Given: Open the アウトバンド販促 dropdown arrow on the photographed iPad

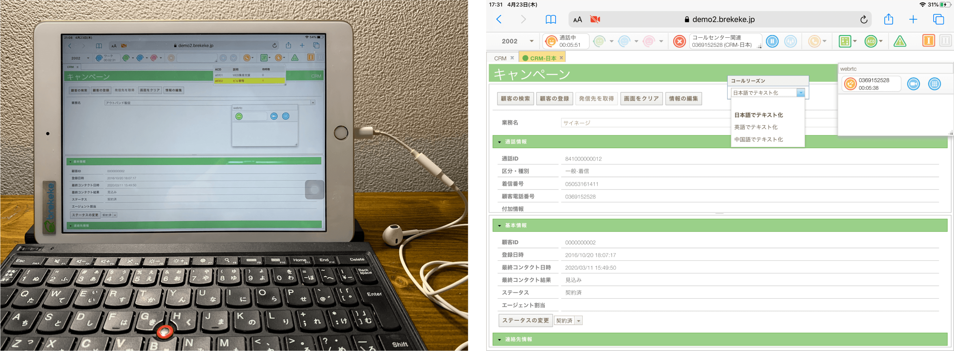Looking at the screenshot, I should click(x=313, y=103).
